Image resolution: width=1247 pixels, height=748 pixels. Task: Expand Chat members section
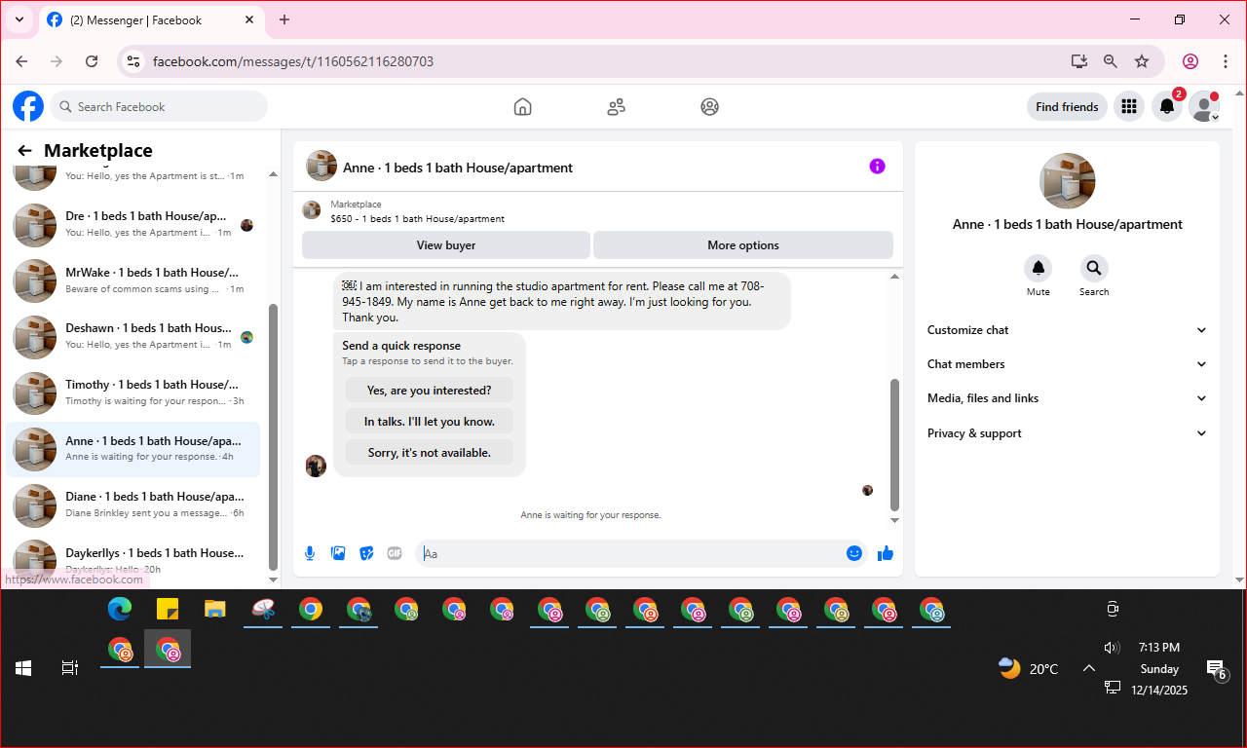[x=1067, y=364]
